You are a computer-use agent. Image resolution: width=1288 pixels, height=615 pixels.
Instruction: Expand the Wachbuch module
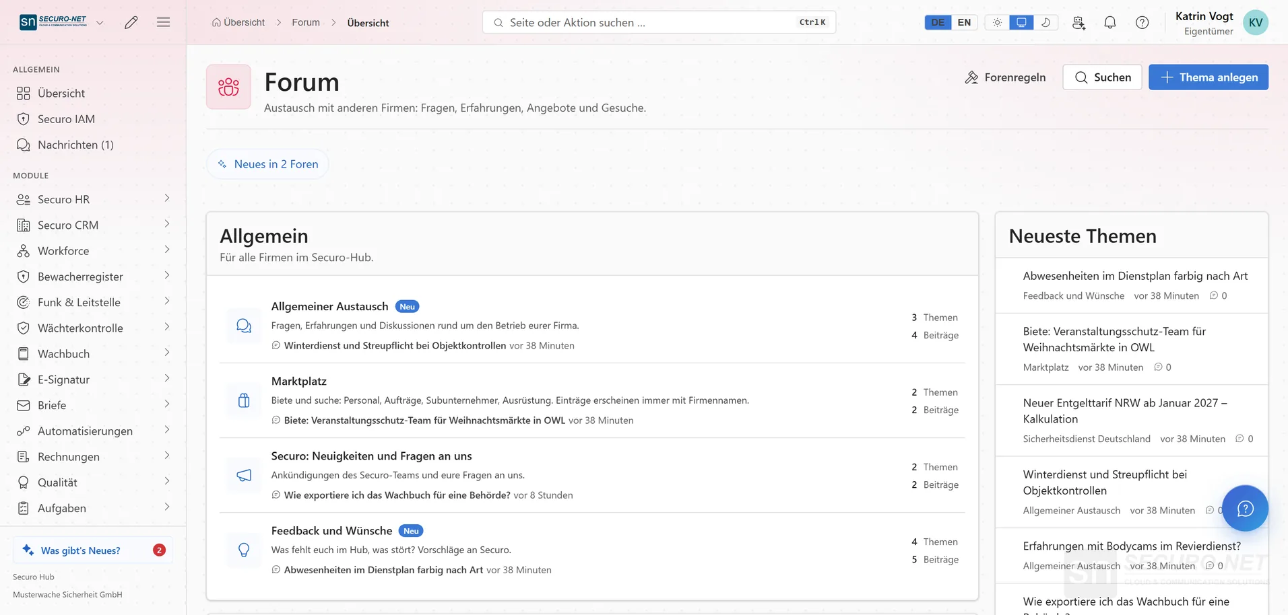pos(166,353)
